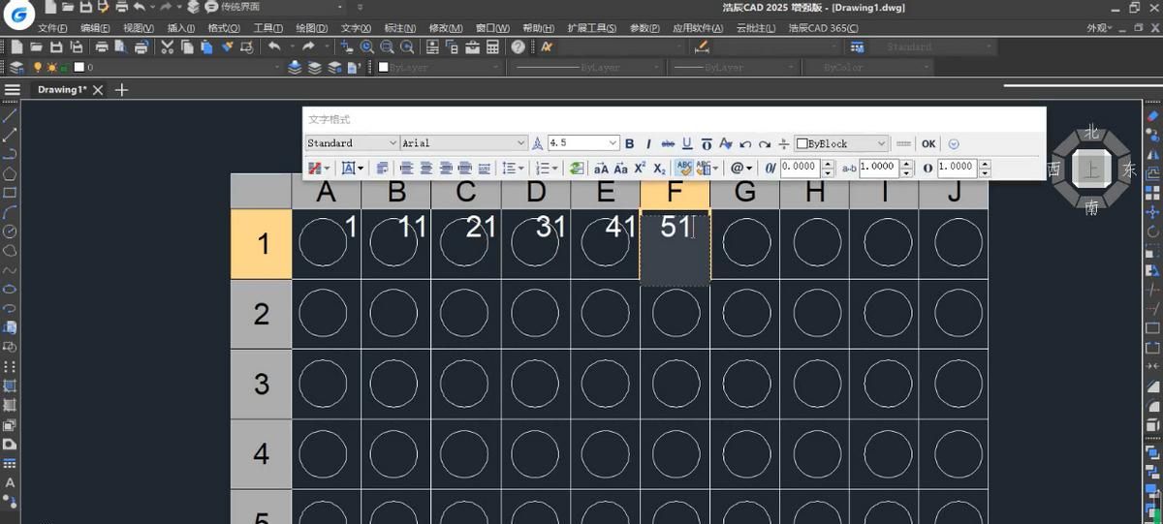Toggle italic text formatting
This screenshot has width=1163, height=524.
[x=648, y=143]
